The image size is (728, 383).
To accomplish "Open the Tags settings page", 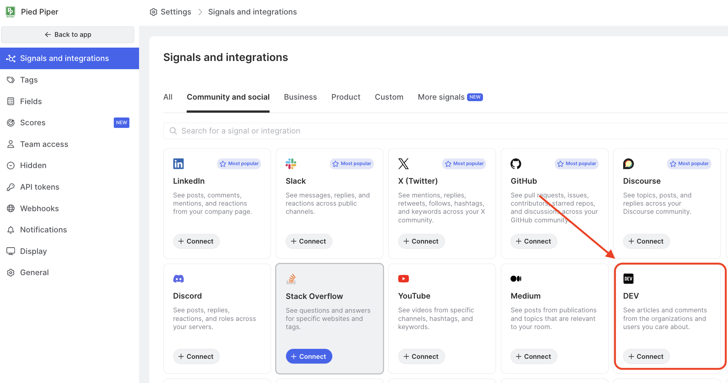I will pos(70,80).
